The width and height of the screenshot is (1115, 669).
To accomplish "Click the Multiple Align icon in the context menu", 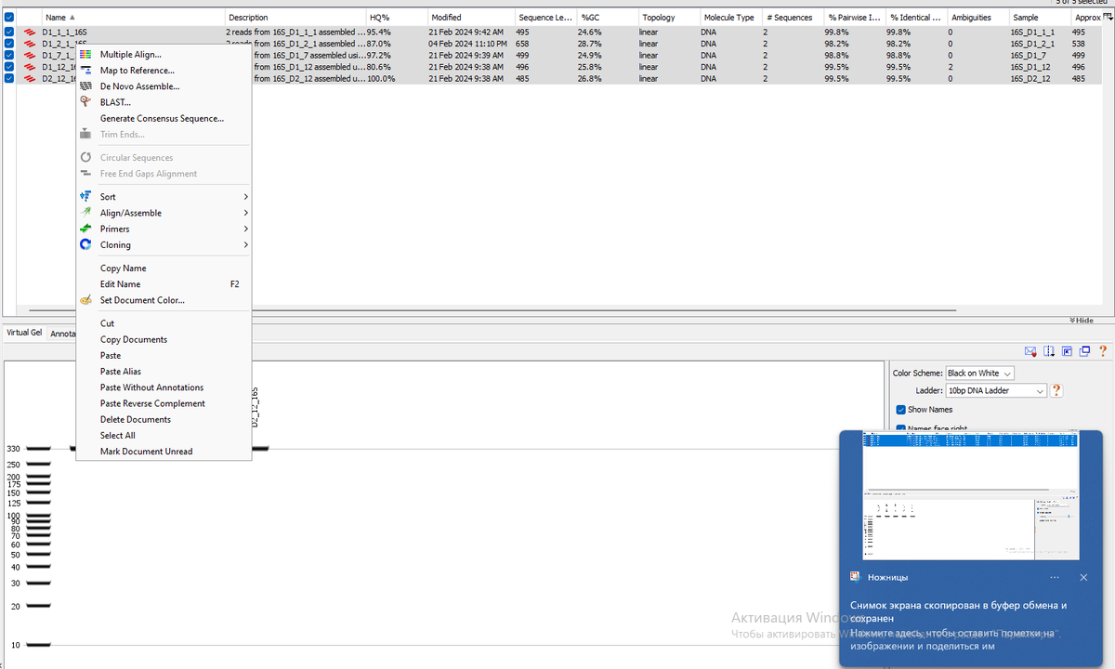I will coord(85,55).
